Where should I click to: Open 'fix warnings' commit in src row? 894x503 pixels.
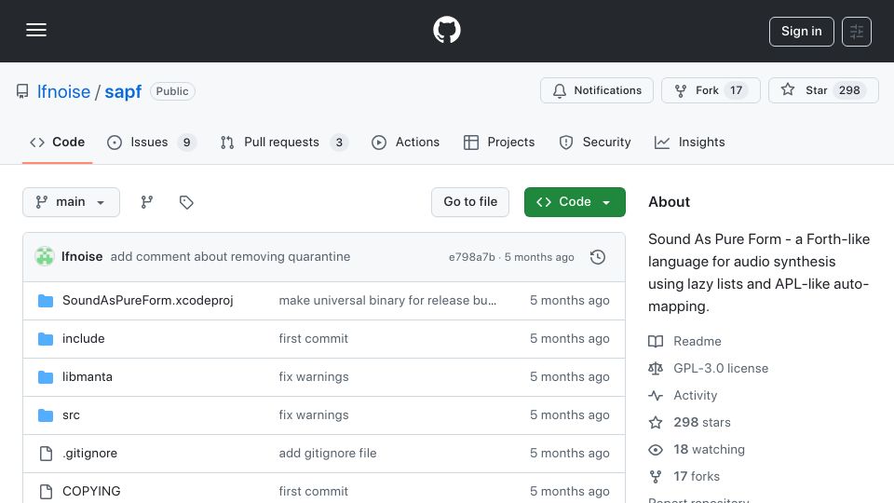pyautogui.click(x=314, y=415)
